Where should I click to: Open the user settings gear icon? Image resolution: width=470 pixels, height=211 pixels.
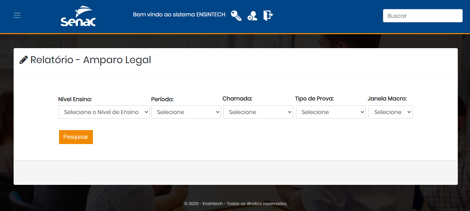(x=252, y=16)
